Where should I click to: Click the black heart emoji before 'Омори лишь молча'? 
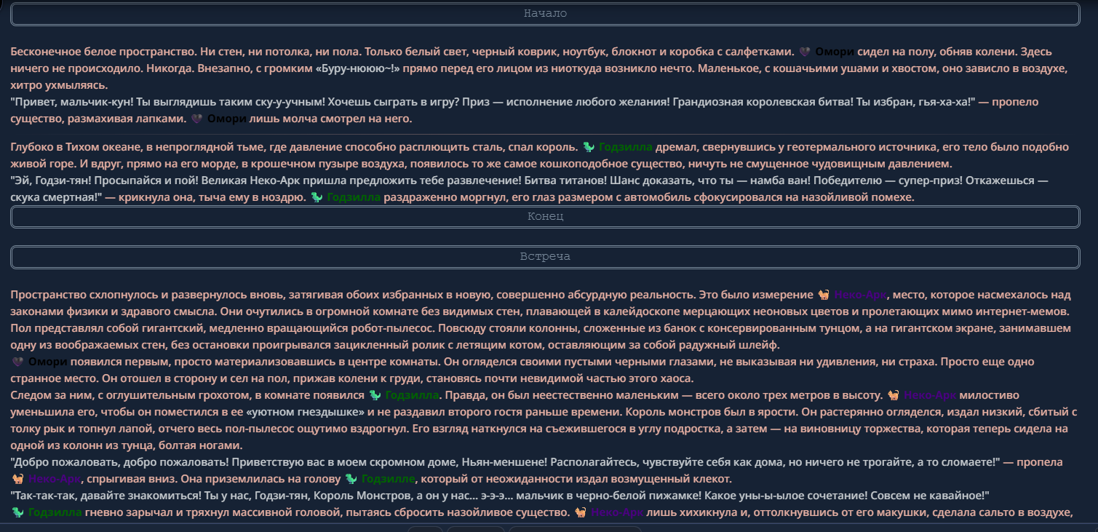point(196,119)
